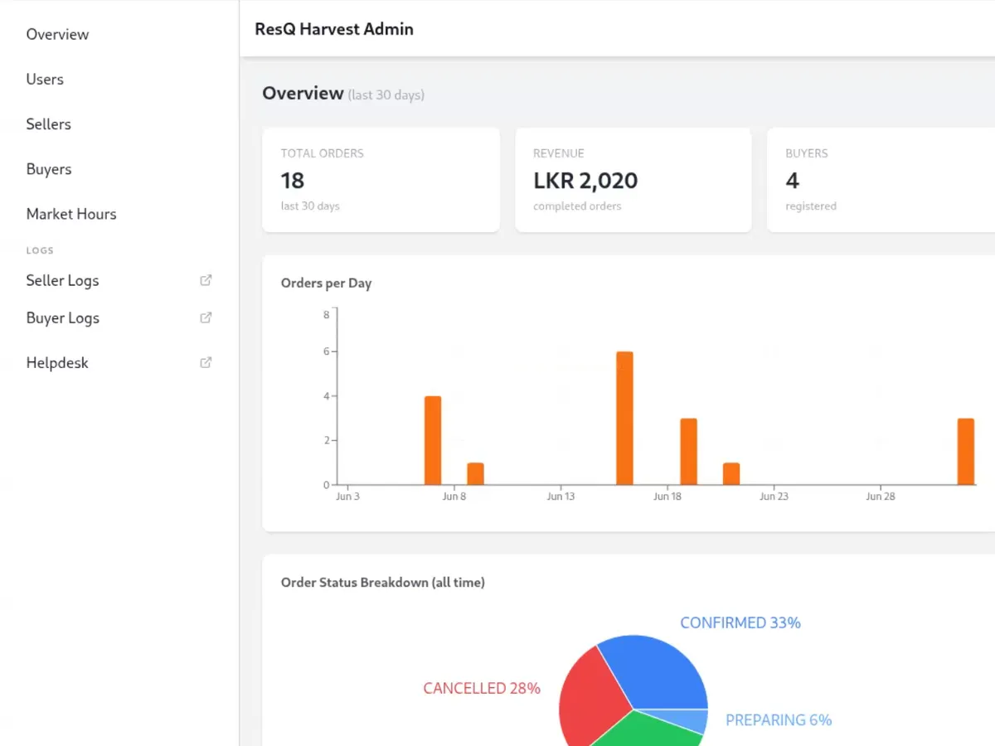The image size is (995, 746).
Task: Click the tallest orange bar reaching 6
Action: (x=624, y=418)
